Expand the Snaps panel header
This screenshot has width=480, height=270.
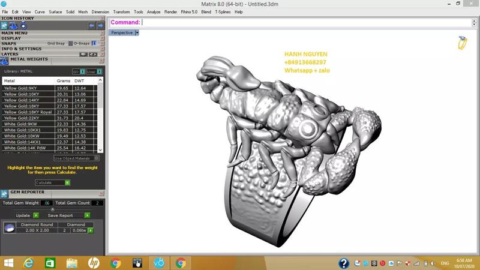pyautogui.click(x=8, y=43)
